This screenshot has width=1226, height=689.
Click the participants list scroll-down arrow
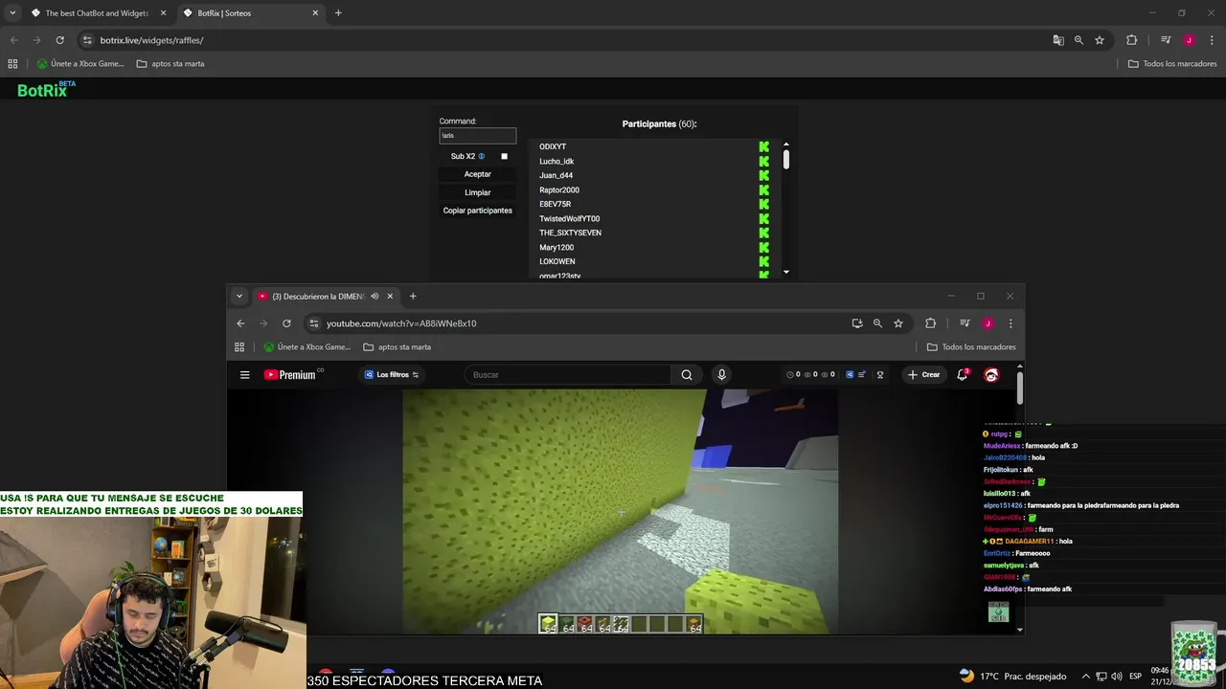[786, 272]
